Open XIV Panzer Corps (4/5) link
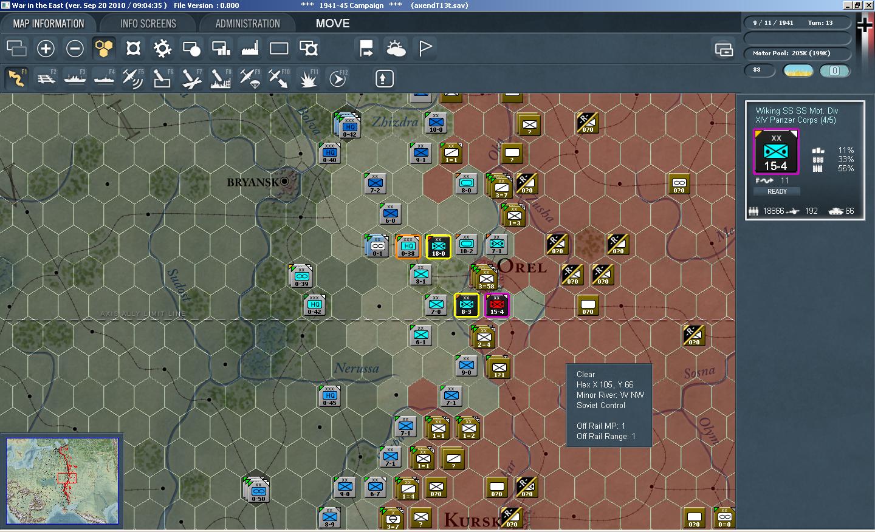 coord(795,120)
